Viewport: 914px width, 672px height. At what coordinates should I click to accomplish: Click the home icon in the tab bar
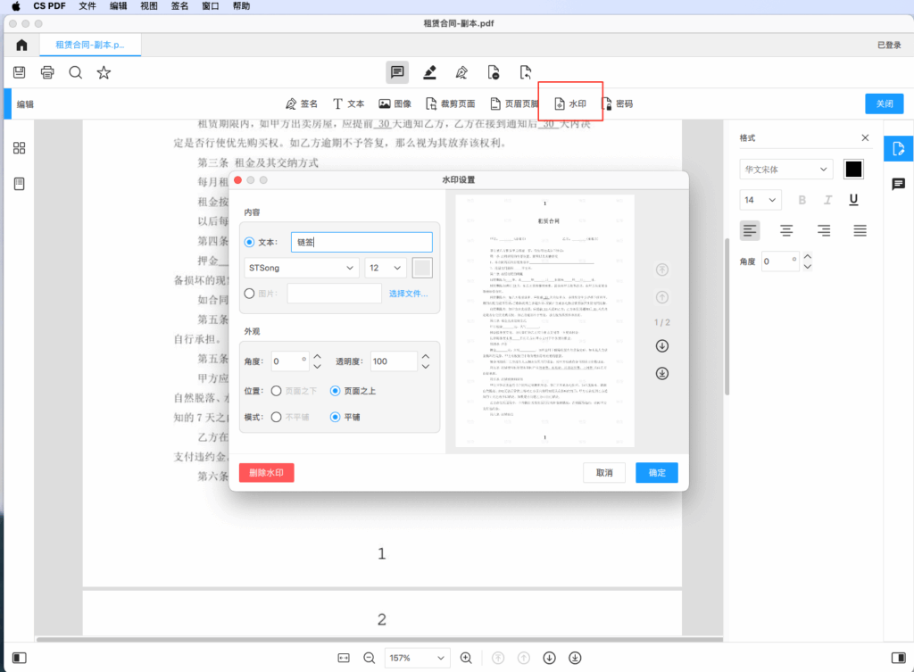(21, 45)
